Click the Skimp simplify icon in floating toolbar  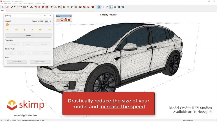62,20
